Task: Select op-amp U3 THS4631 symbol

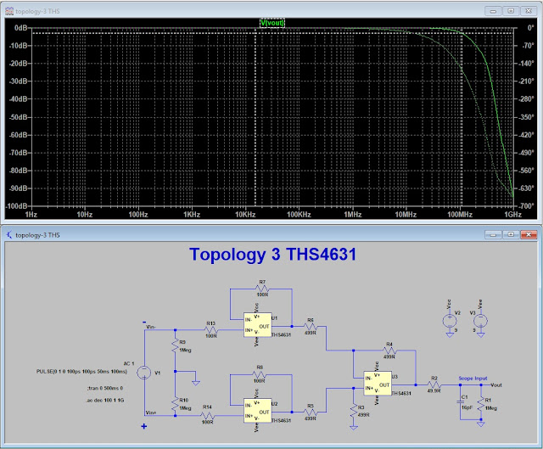Action: (378, 383)
